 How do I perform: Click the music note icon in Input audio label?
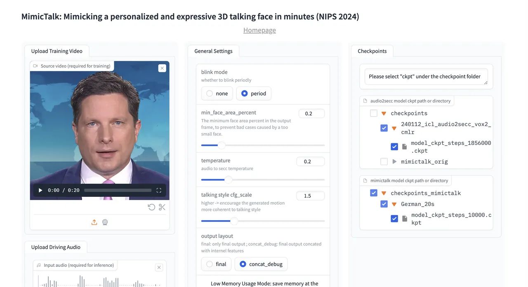pyautogui.click(x=39, y=265)
